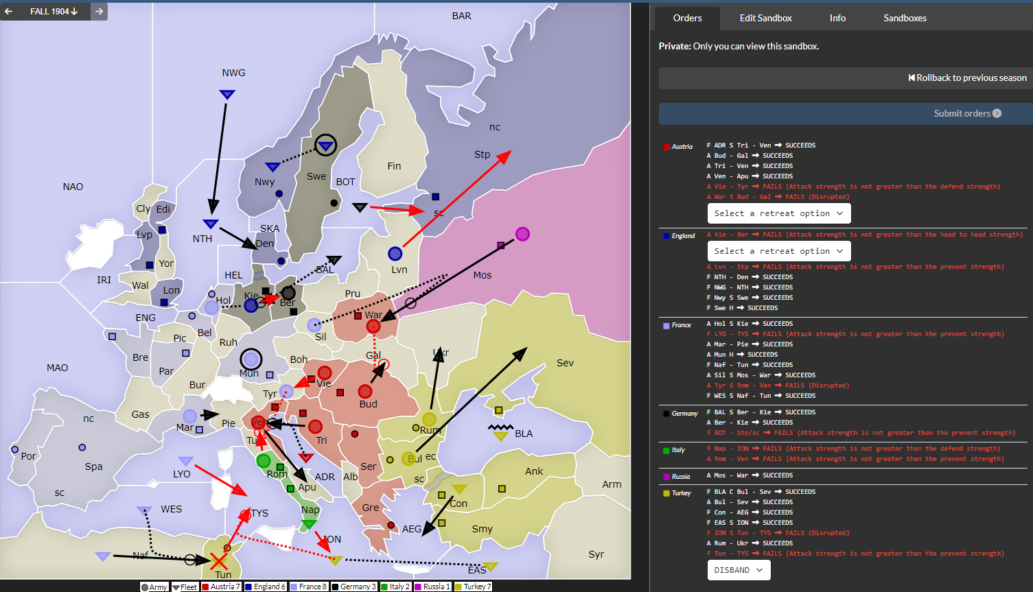The image size is (1033, 592).
Task: Select the French army in Tyr
Action: point(286,391)
